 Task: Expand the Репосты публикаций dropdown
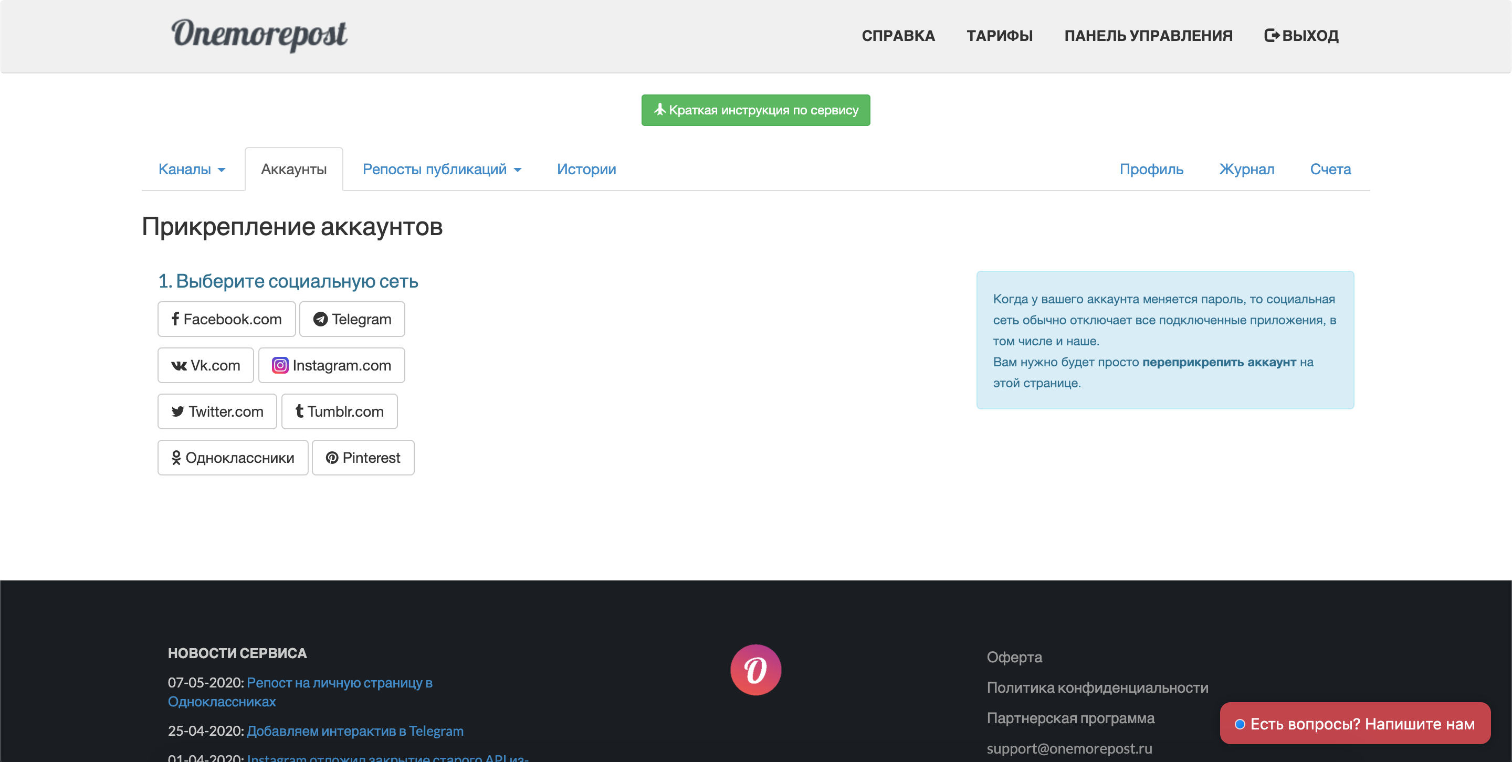(442, 169)
